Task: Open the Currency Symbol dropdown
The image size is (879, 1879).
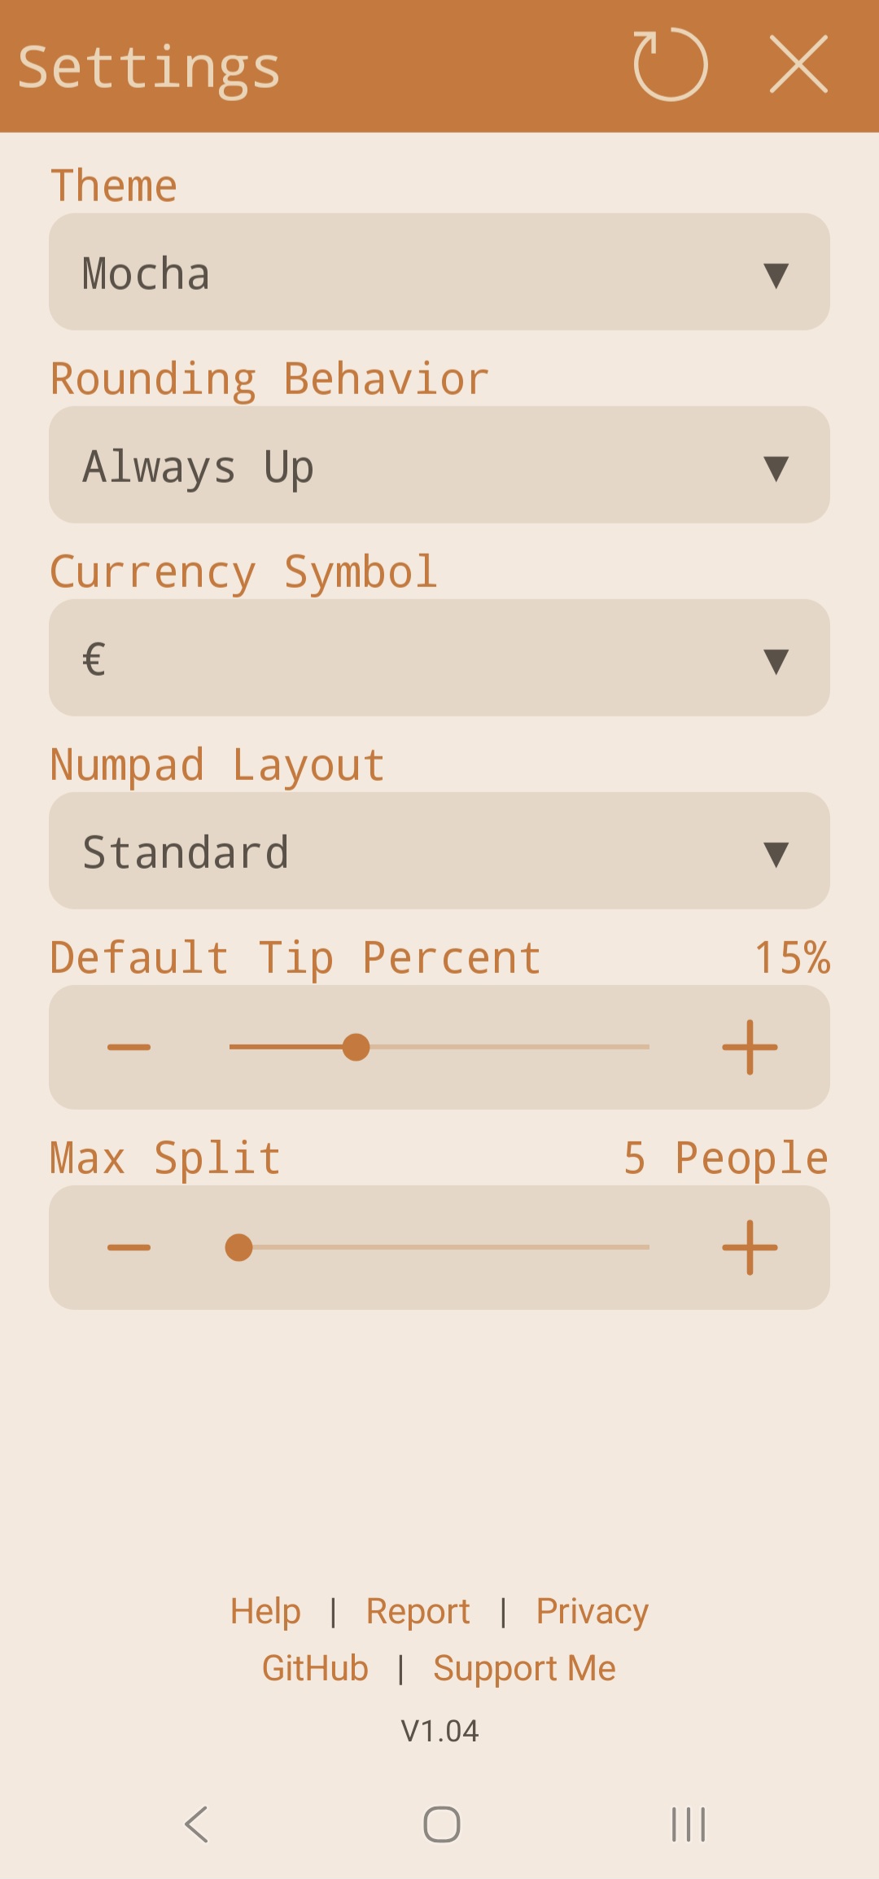Action: coord(439,658)
